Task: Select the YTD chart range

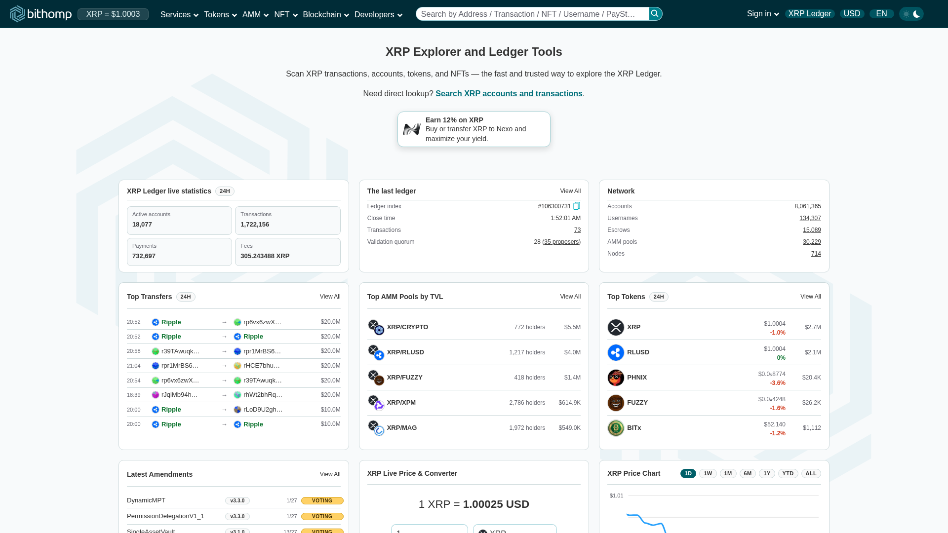Action: tap(788, 473)
